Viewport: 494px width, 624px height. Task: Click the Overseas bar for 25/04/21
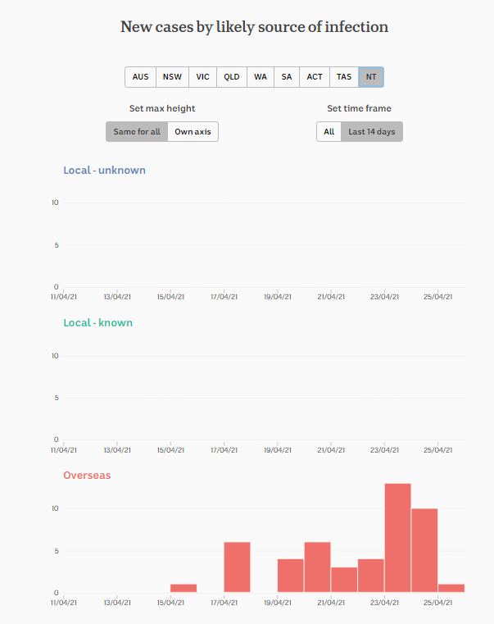pyautogui.click(x=451, y=588)
